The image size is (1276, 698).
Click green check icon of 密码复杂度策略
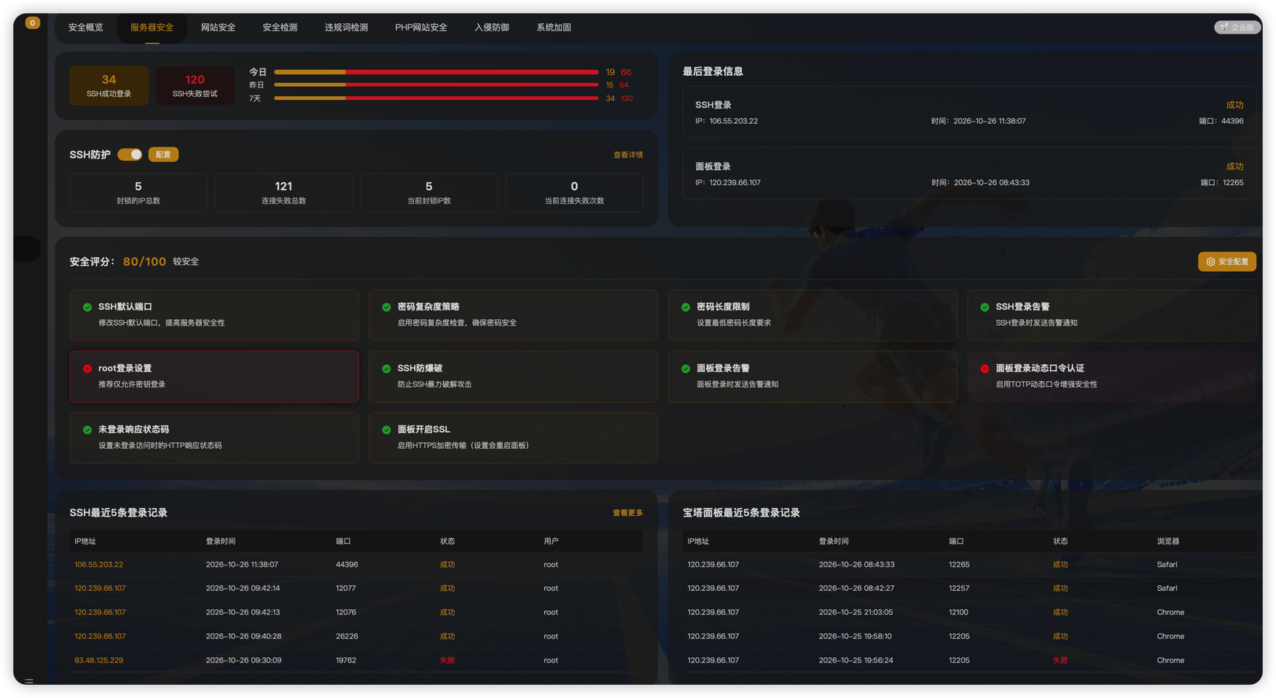pos(386,307)
